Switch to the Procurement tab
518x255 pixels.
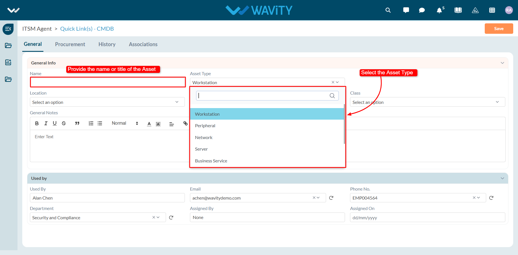(70, 44)
